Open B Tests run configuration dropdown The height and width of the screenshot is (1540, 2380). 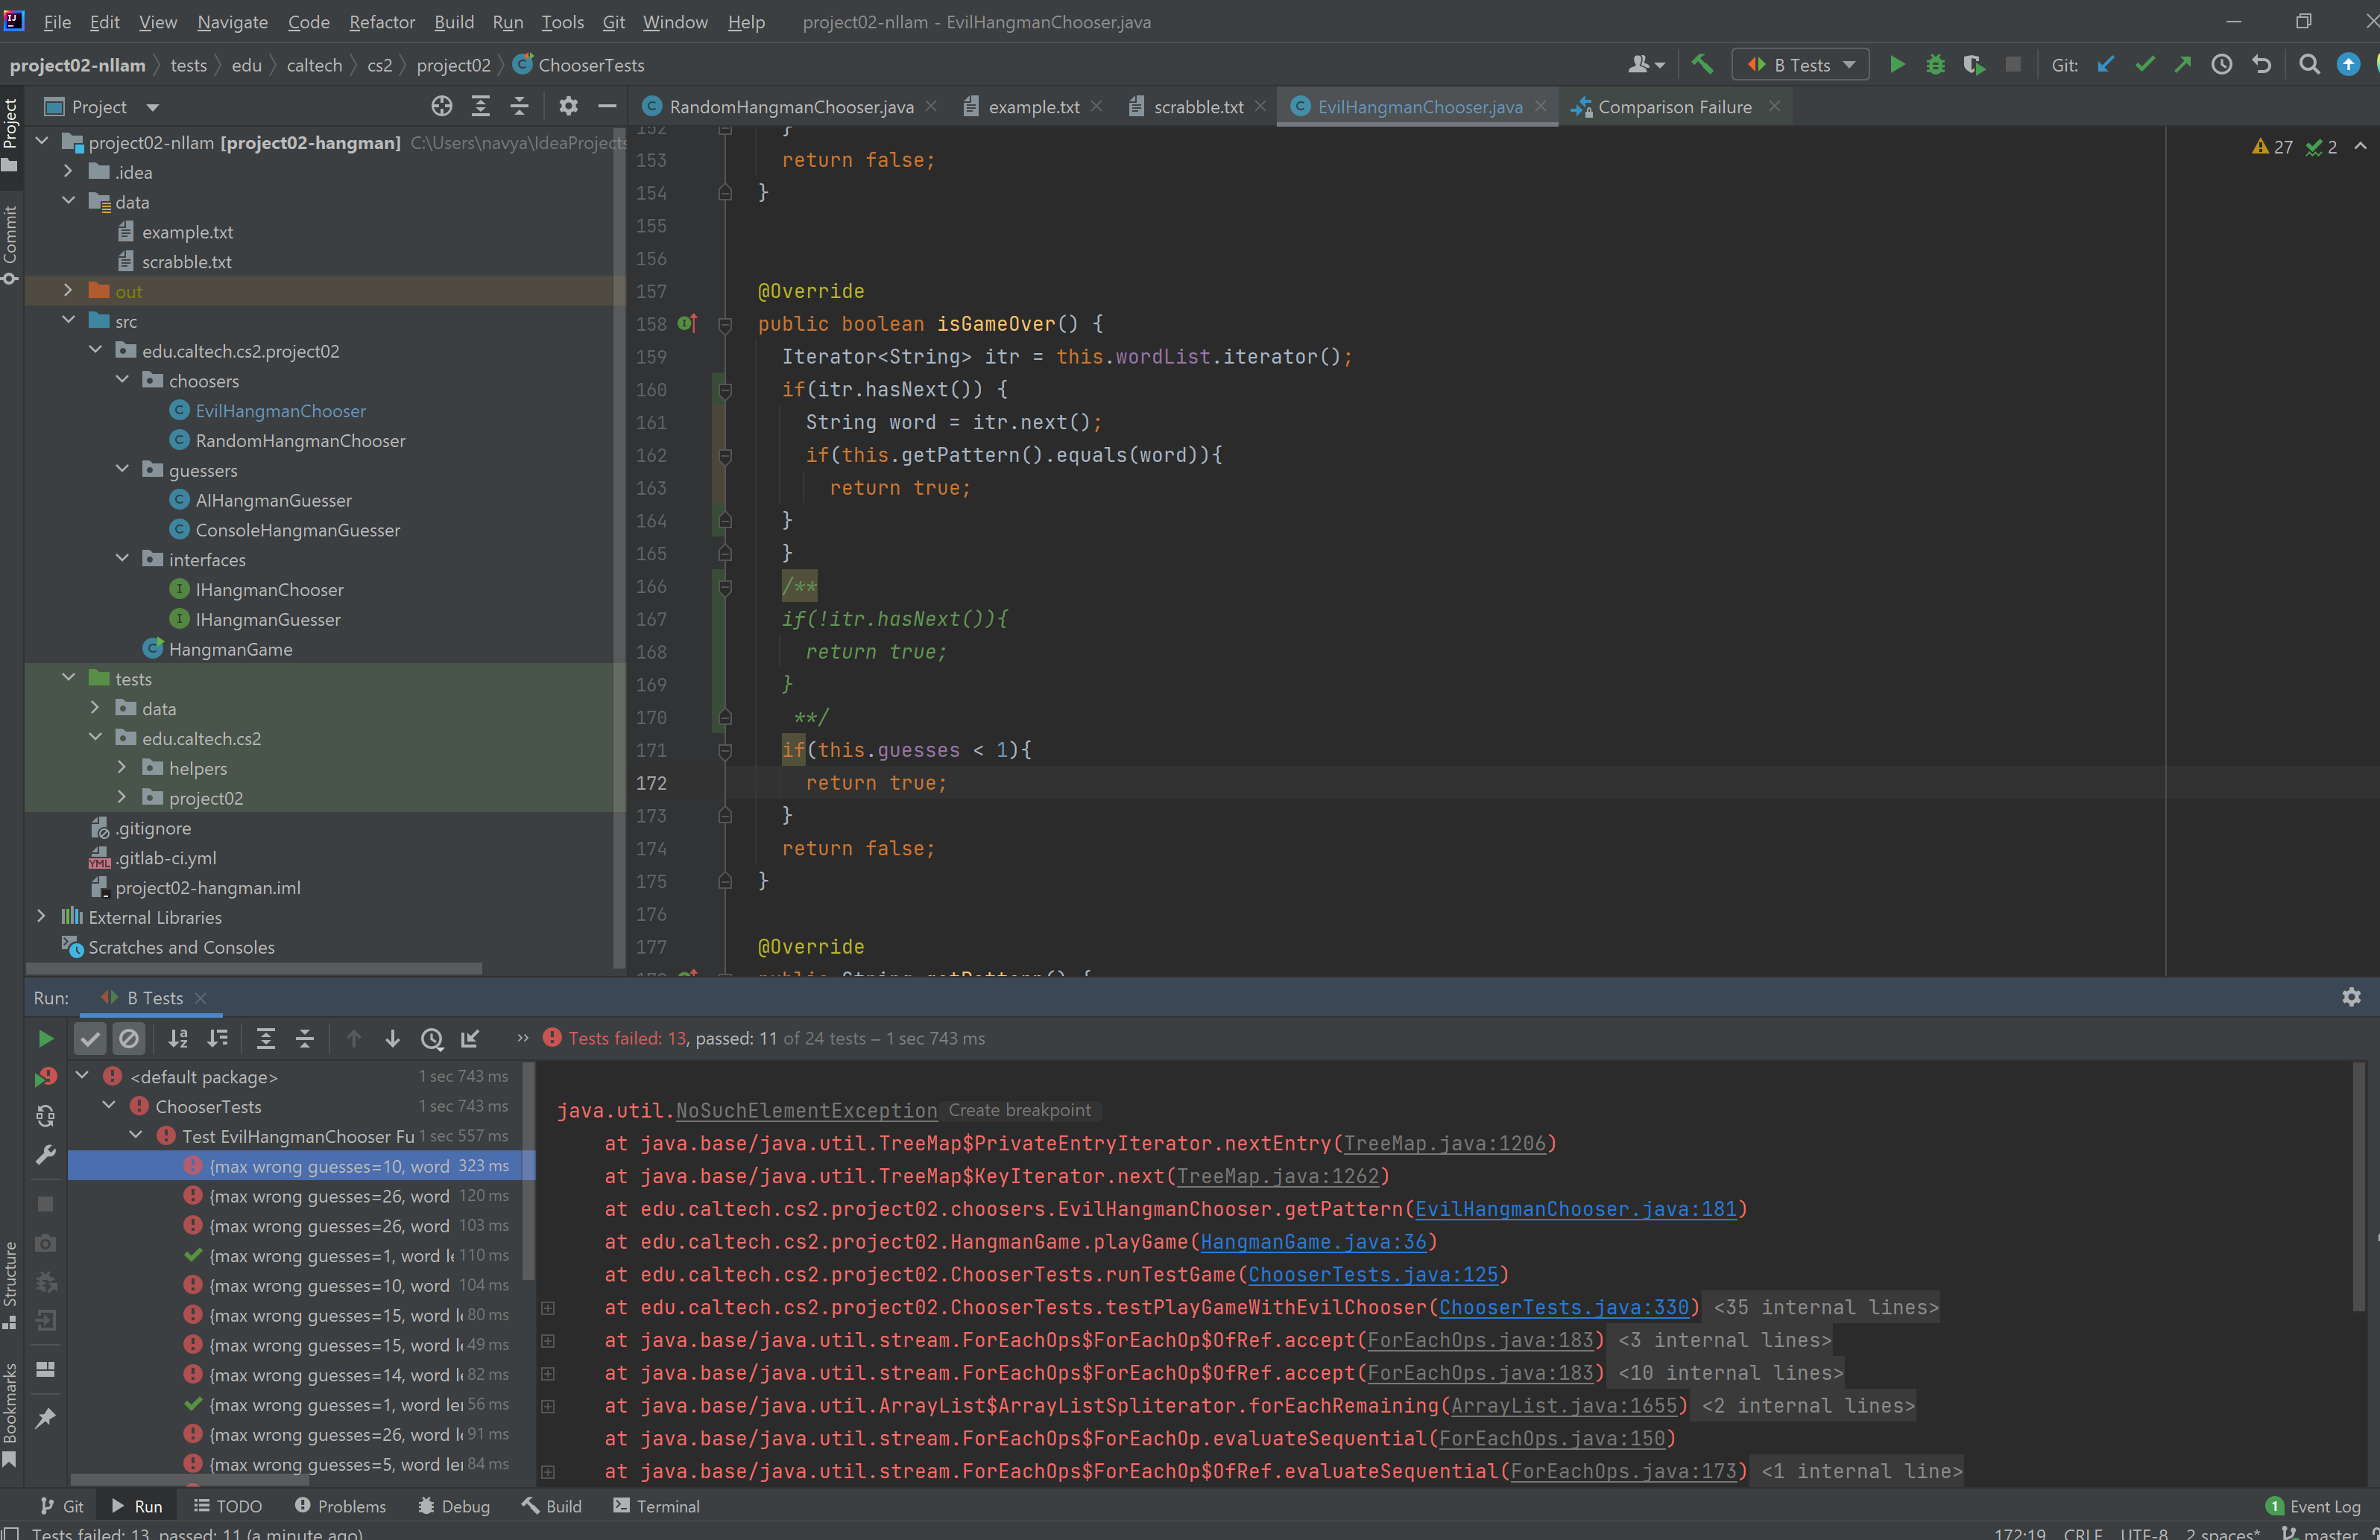click(x=1801, y=65)
